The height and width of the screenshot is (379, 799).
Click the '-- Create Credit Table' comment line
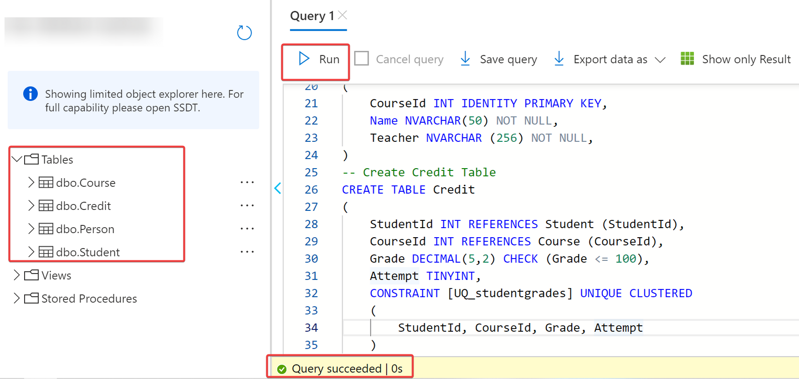pyautogui.click(x=419, y=172)
